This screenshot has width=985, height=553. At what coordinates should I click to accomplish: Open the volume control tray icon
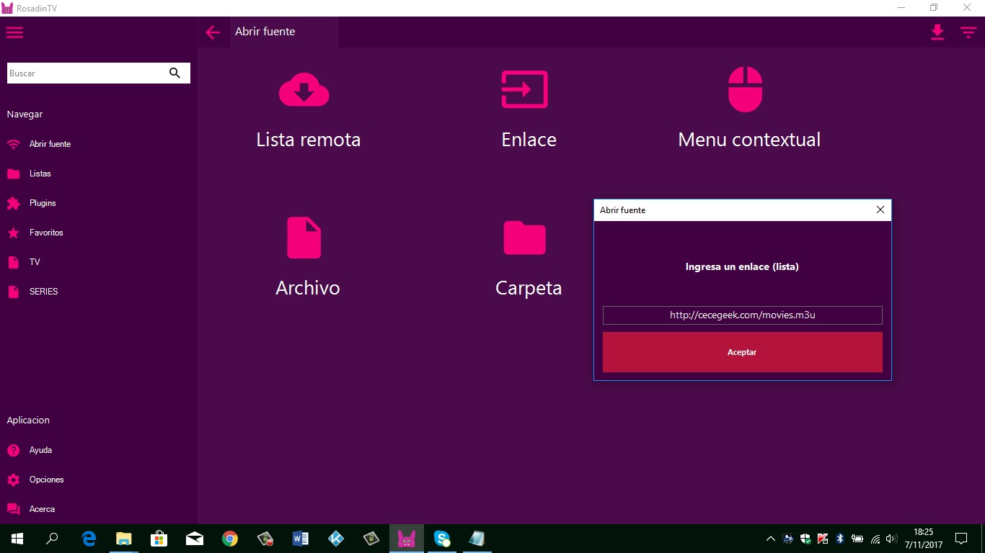click(892, 539)
